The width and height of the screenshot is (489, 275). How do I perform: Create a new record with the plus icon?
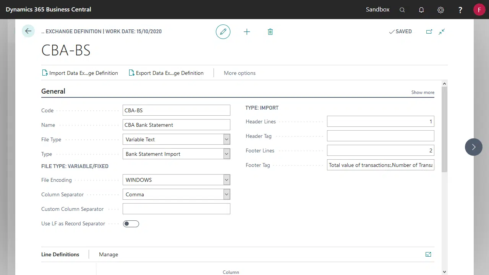click(247, 32)
